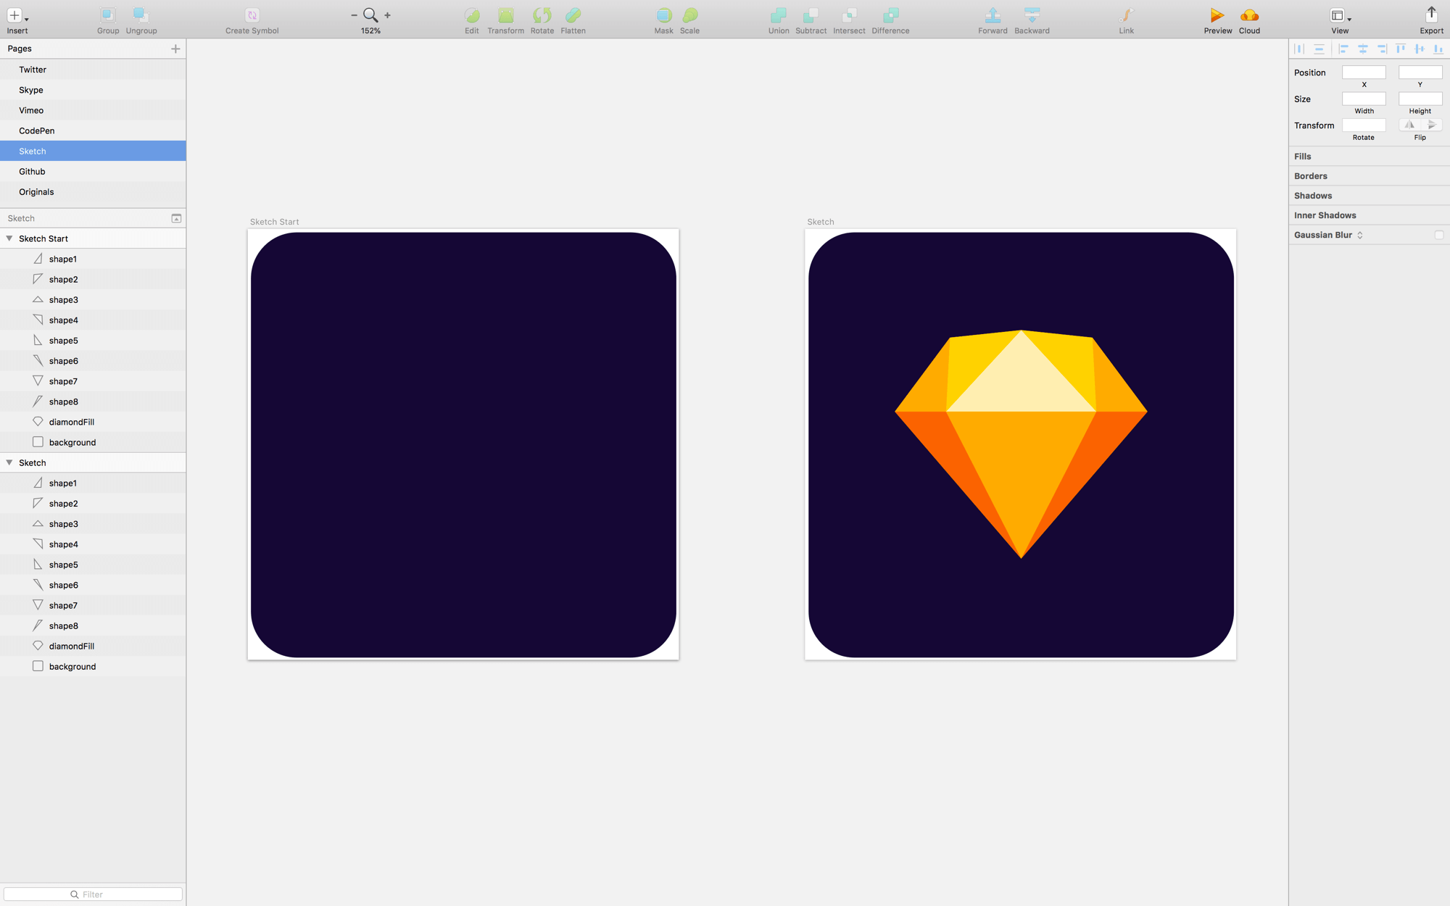
Task: Enable the Gaussian Blur checkbox
Action: (x=1439, y=235)
